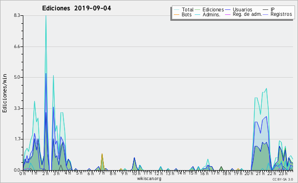Click the 'Total' legend label
Image resolution: width=298 pixels, height=183 pixels.
click(188, 9)
